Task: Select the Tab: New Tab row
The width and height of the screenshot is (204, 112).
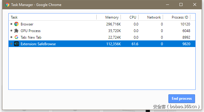Action: pos(102,37)
